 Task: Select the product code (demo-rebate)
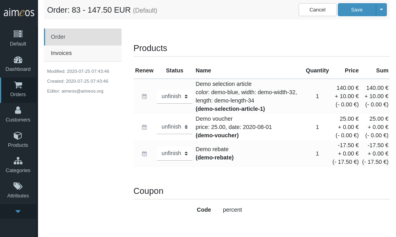tap(215, 157)
